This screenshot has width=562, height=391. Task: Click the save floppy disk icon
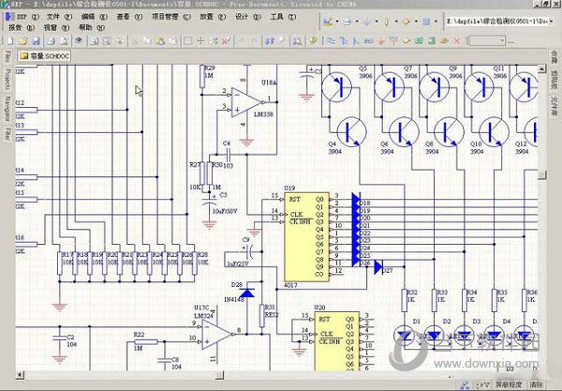[x=36, y=41]
